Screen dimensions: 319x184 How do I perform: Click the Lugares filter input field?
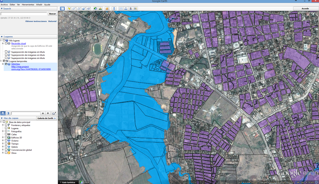(26, 113)
